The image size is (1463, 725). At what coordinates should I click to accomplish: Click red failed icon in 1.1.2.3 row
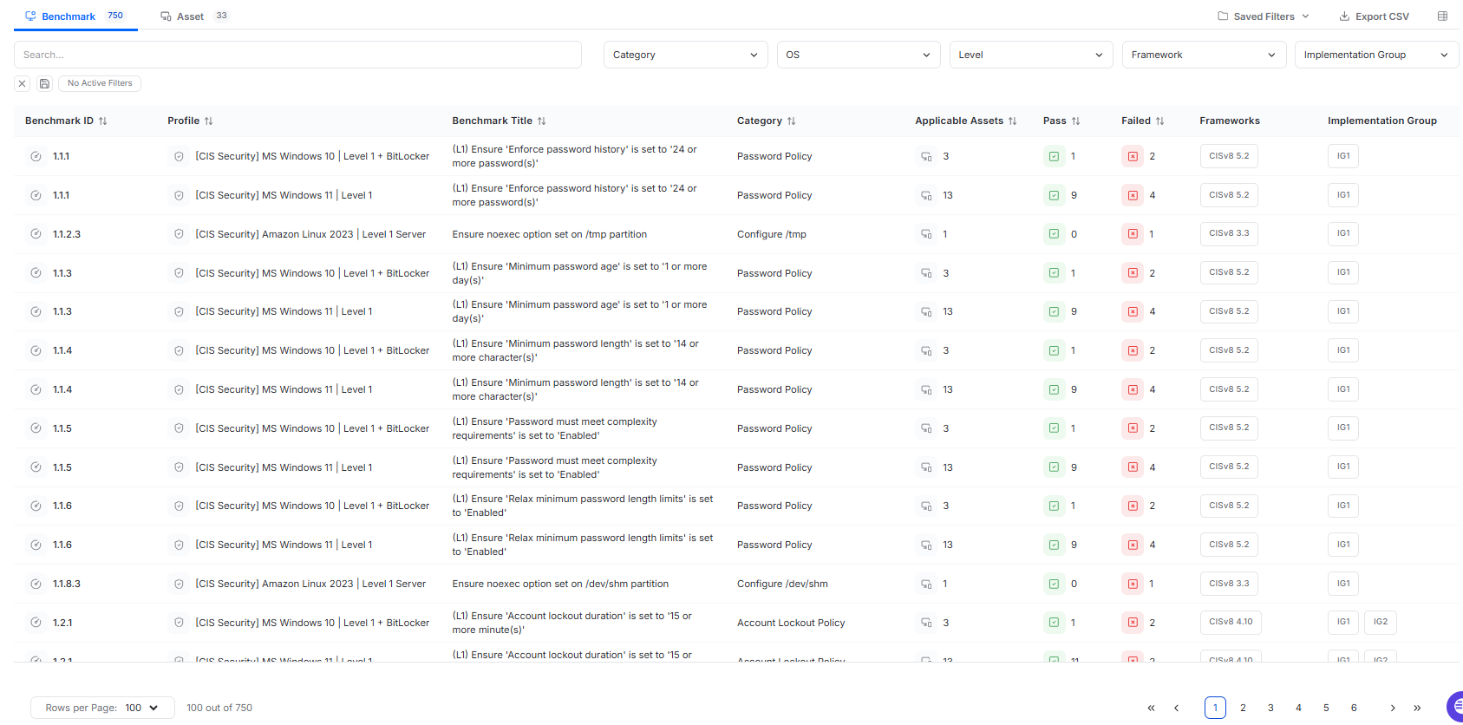[x=1133, y=234]
